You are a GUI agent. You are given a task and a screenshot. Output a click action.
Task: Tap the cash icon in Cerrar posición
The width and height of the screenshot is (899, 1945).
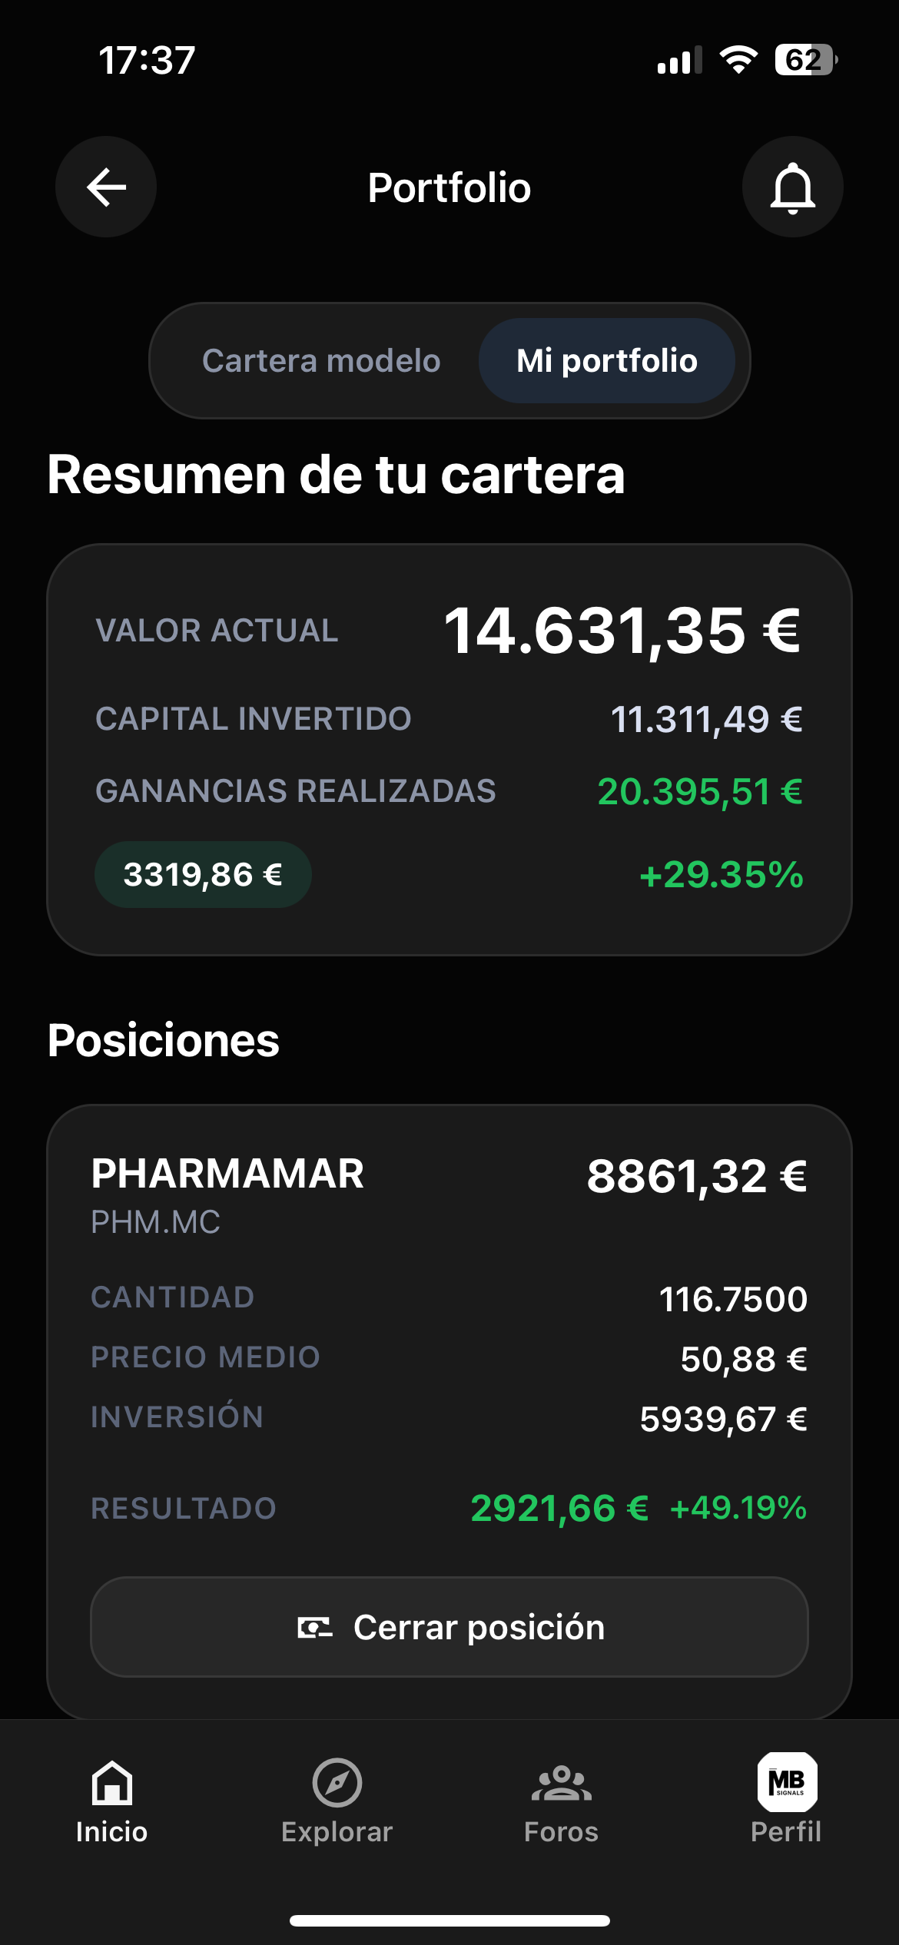(315, 1627)
